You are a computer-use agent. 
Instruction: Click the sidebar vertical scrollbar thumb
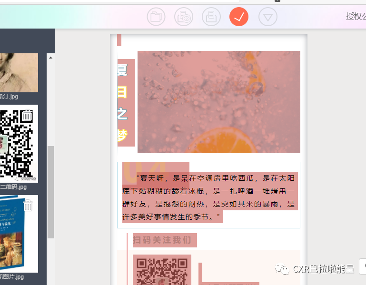[x=50, y=192]
